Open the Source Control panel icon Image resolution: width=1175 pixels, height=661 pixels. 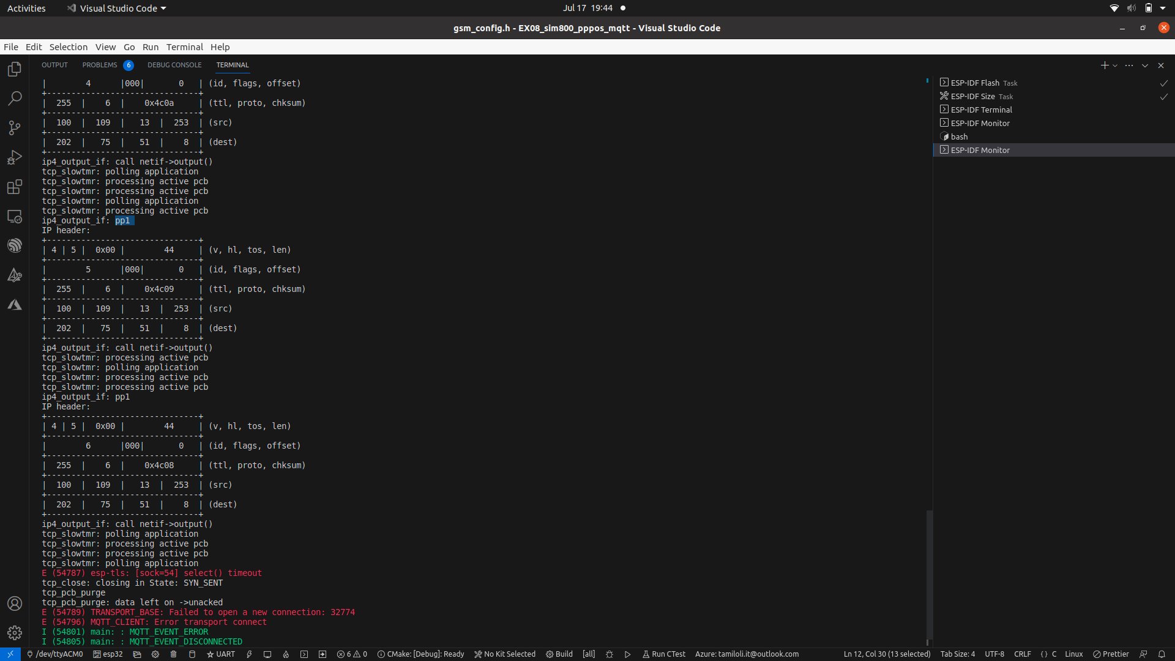coord(15,128)
